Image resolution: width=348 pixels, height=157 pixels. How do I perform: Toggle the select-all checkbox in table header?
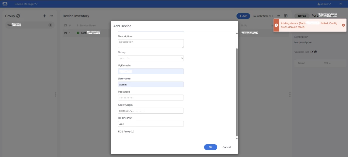click(x=65, y=25)
